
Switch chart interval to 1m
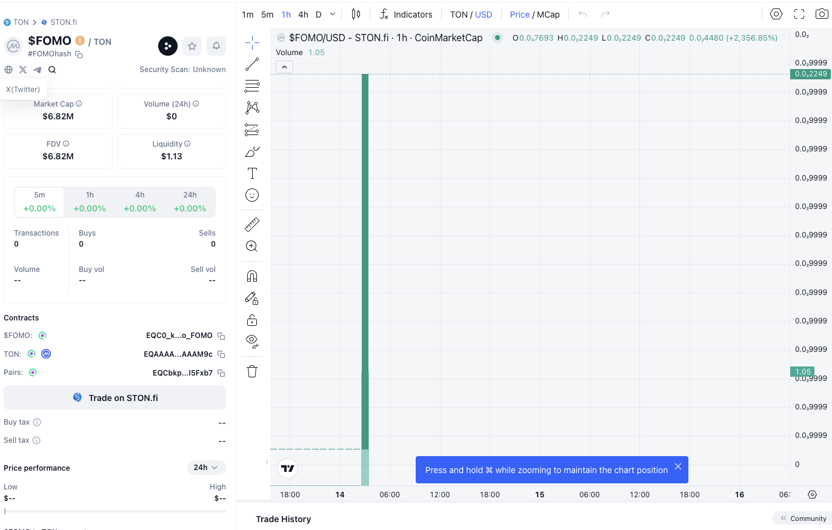(x=248, y=15)
